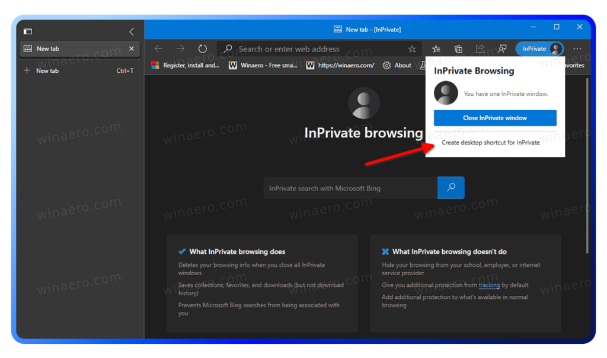The width and height of the screenshot is (607, 358).
Task: Open a new tab with the plus button
Action: click(27, 70)
